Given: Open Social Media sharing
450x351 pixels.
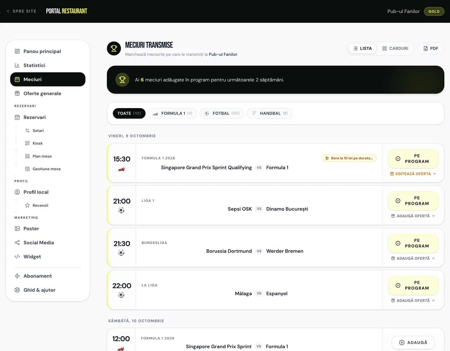Looking at the screenshot, I should coord(48,243).
